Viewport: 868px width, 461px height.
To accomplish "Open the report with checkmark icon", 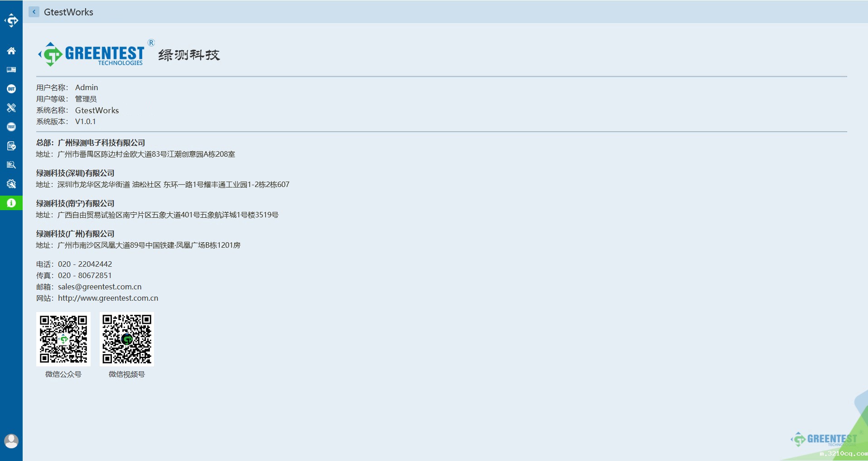I will (11, 146).
